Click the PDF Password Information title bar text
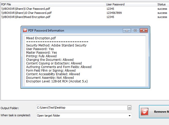The image size is (169, 125). [x=46, y=31]
